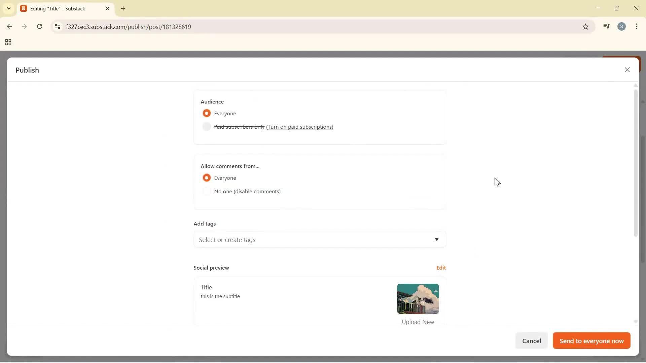This screenshot has width=646, height=363.
Task: Click the browser back arrow
Action: pos(9,27)
